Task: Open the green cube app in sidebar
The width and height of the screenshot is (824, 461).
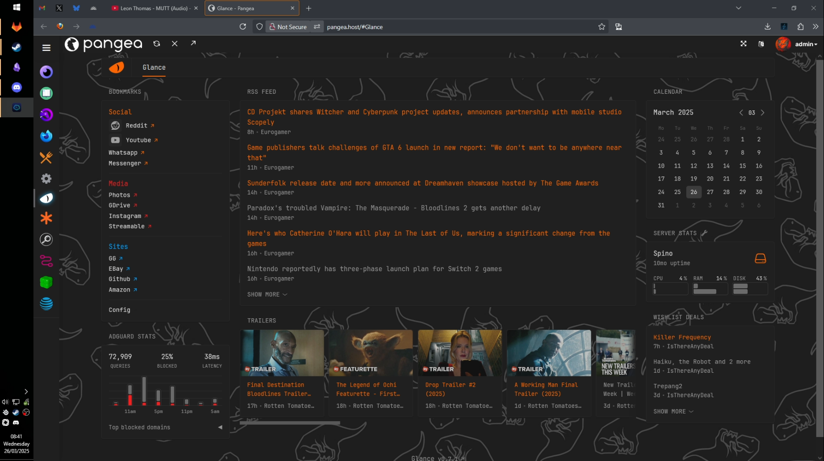Action: [x=46, y=282]
